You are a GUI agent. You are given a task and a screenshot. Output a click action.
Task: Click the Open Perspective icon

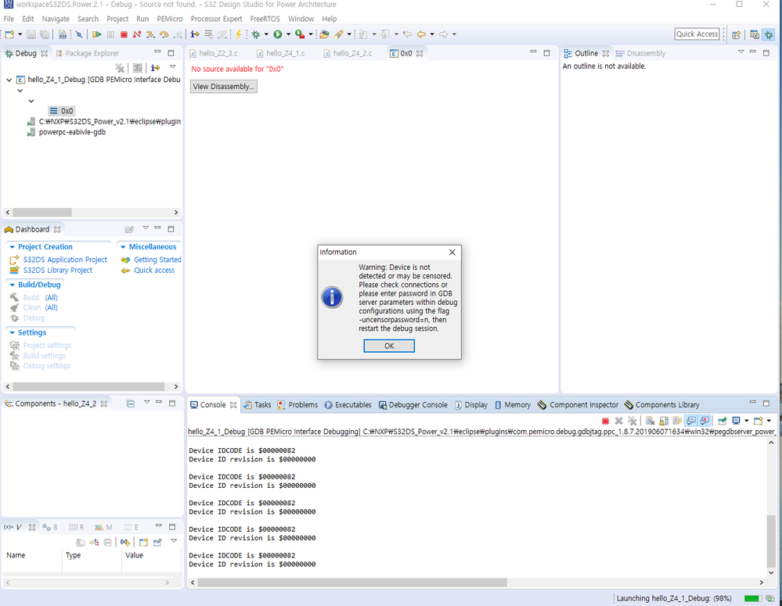[x=736, y=34]
